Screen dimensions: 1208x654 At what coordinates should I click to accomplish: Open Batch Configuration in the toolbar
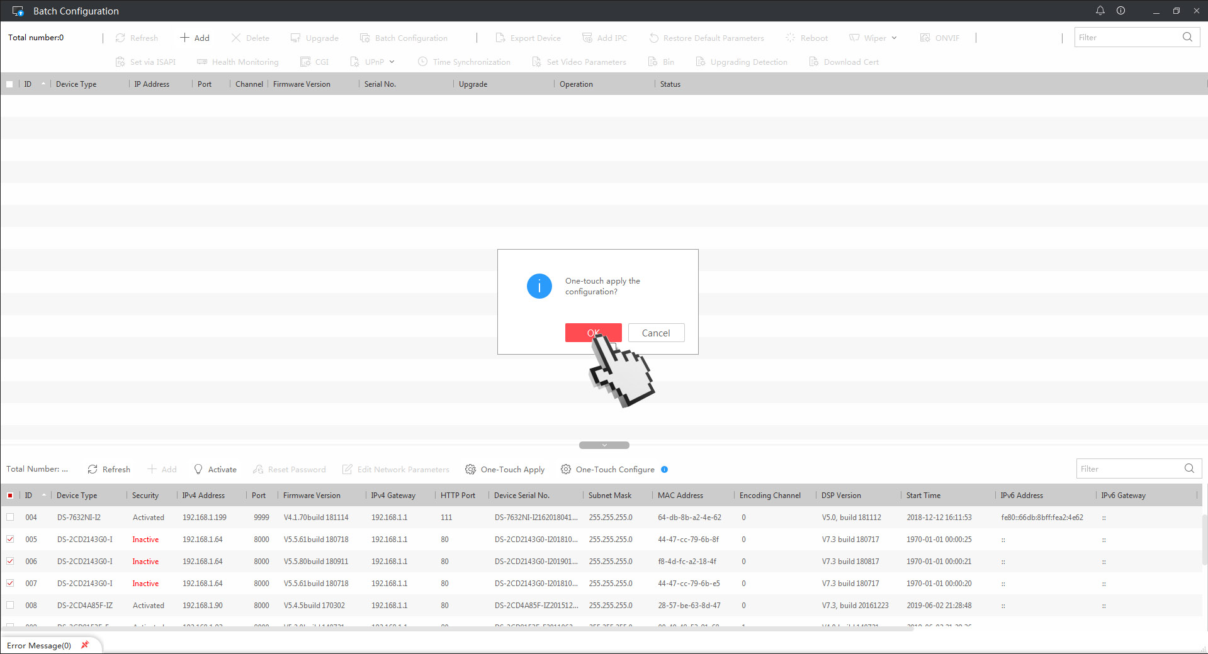click(404, 38)
